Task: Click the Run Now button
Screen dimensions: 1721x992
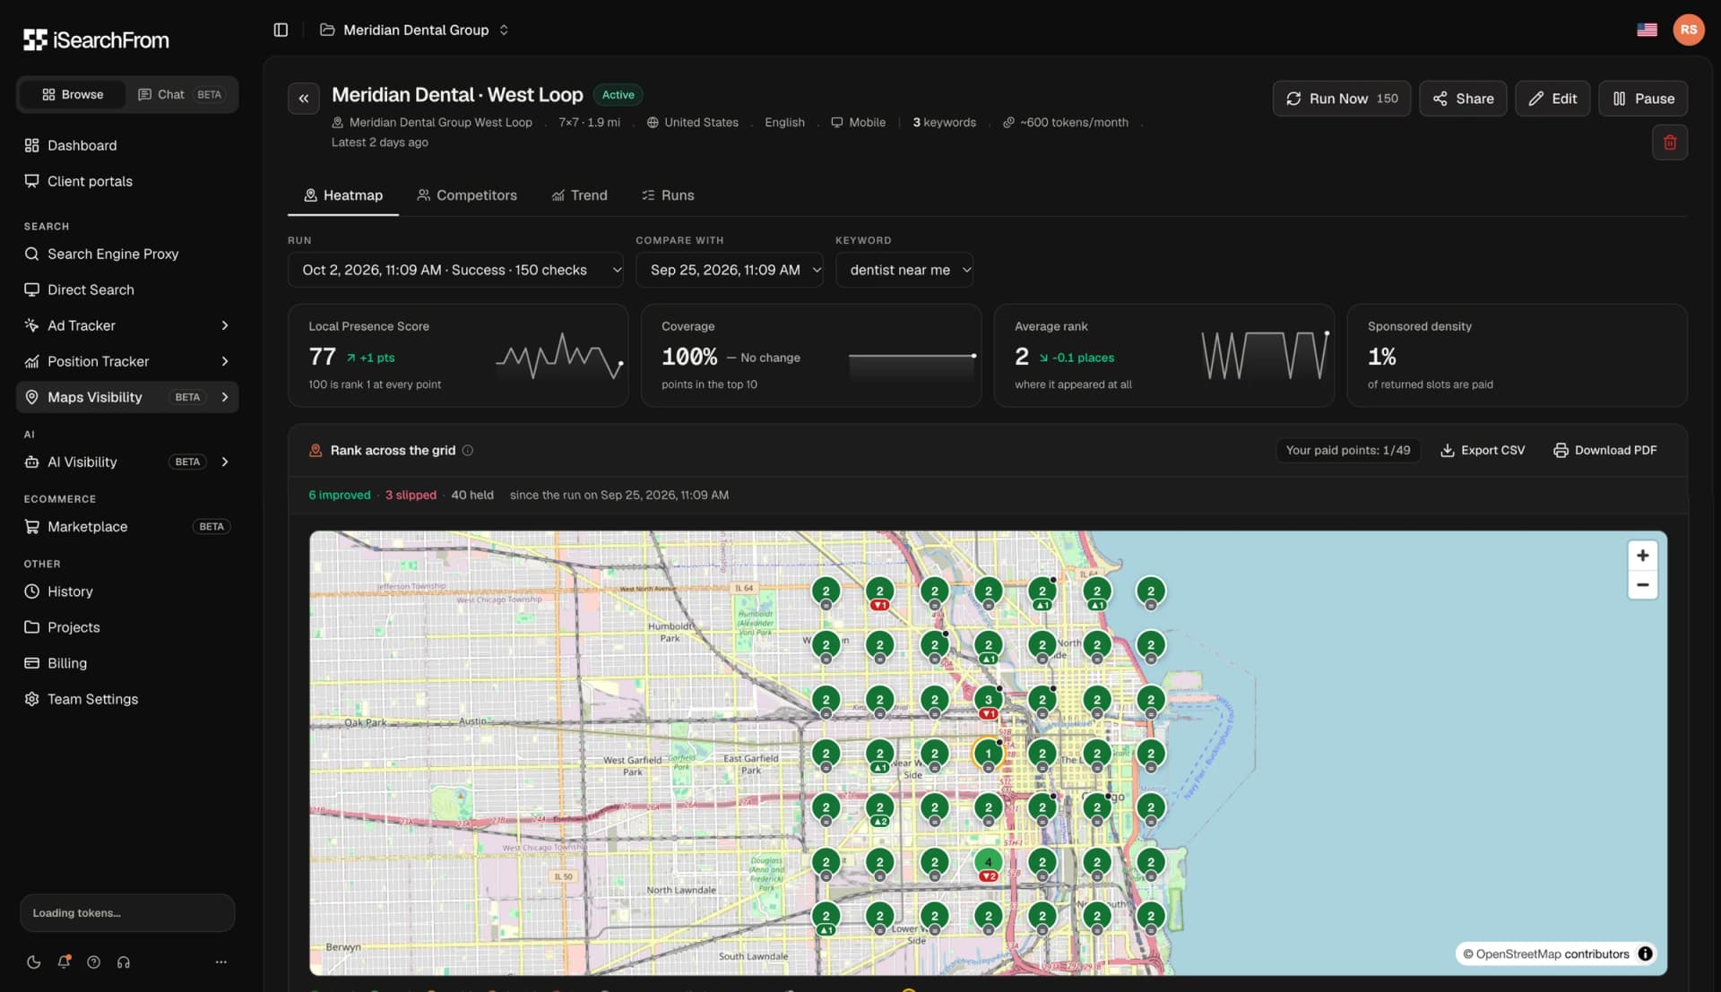Action: pyautogui.click(x=1341, y=99)
